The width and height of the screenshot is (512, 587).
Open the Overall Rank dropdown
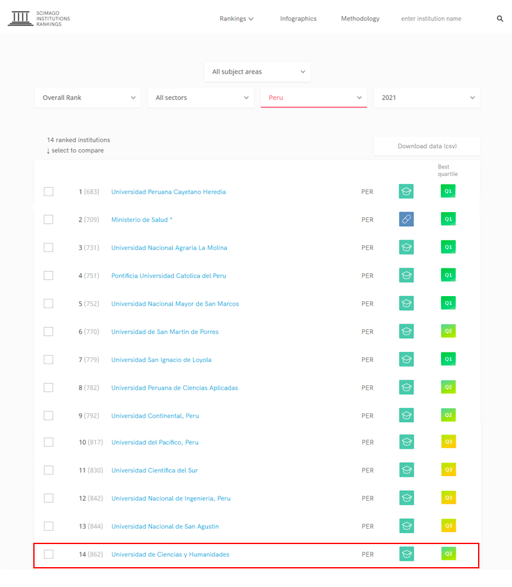(x=88, y=97)
